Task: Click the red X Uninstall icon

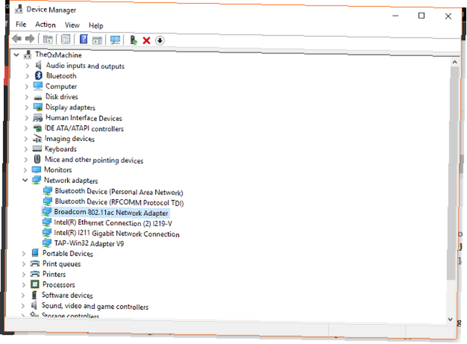Action: pos(147,40)
